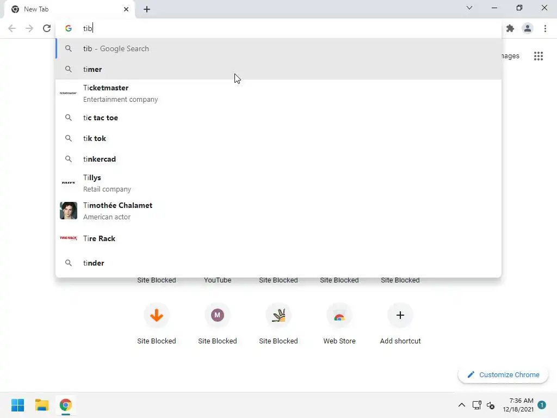This screenshot has width=557, height=418.
Task: Click the browser forward arrow
Action: pyautogui.click(x=29, y=28)
